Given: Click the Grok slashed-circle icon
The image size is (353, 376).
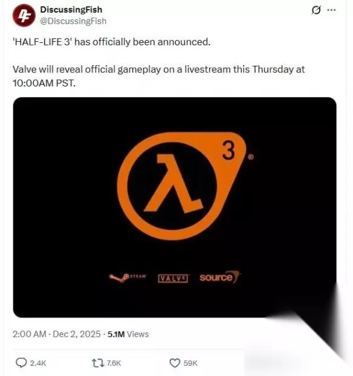Looking at the screenshot, I should [316, 10].
